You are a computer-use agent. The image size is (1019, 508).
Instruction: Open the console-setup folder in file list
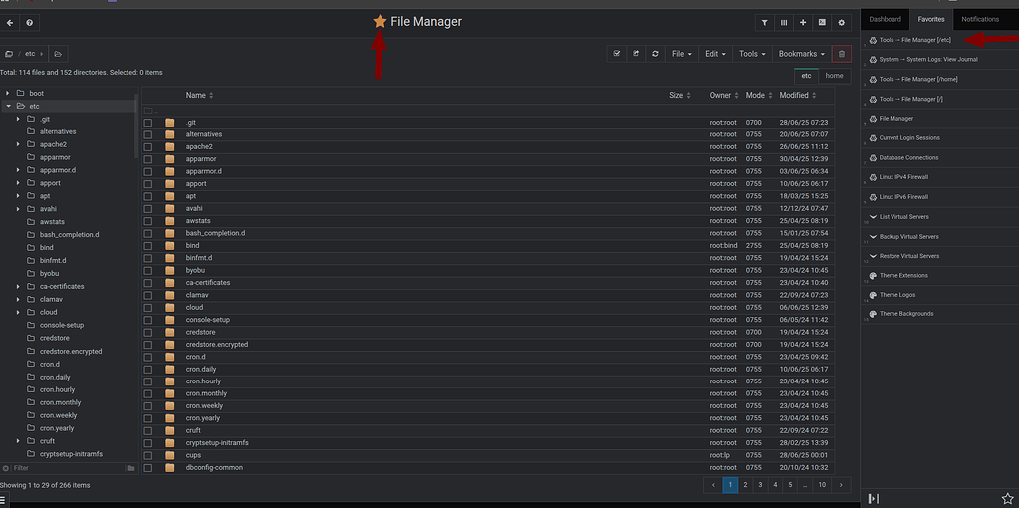point(208,320)
